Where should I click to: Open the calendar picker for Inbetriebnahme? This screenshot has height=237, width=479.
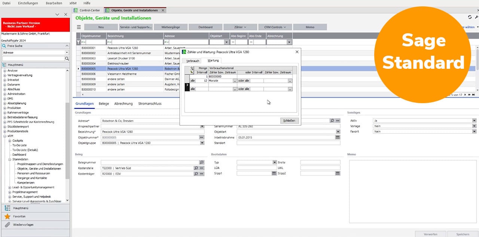[338, 138]
